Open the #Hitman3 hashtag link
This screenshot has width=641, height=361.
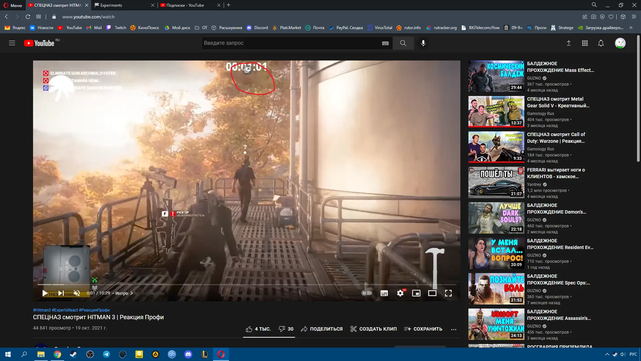(42, 310)
